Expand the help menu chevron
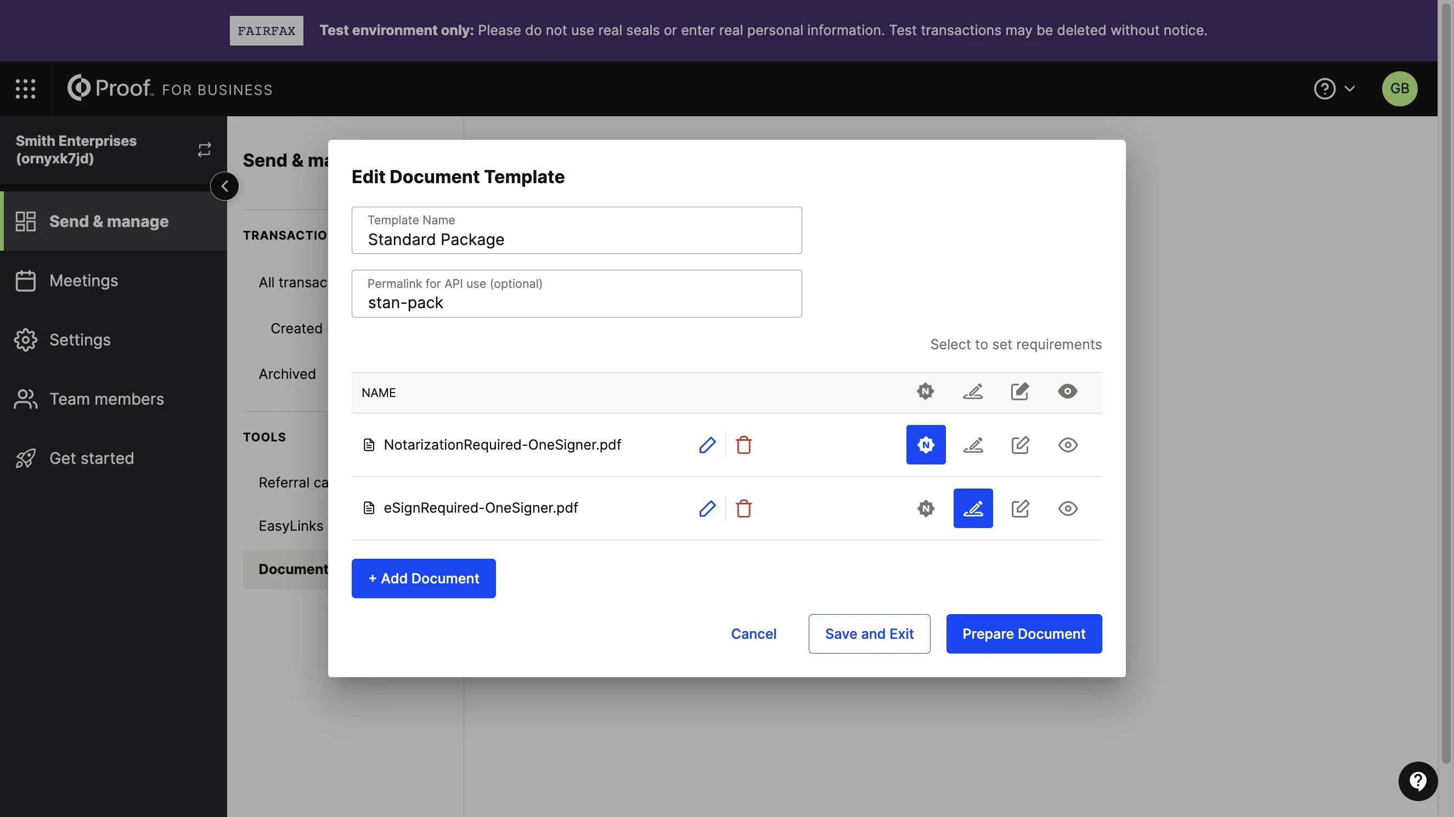Viewport: 1454px width, 817px height. point(1350,89)
